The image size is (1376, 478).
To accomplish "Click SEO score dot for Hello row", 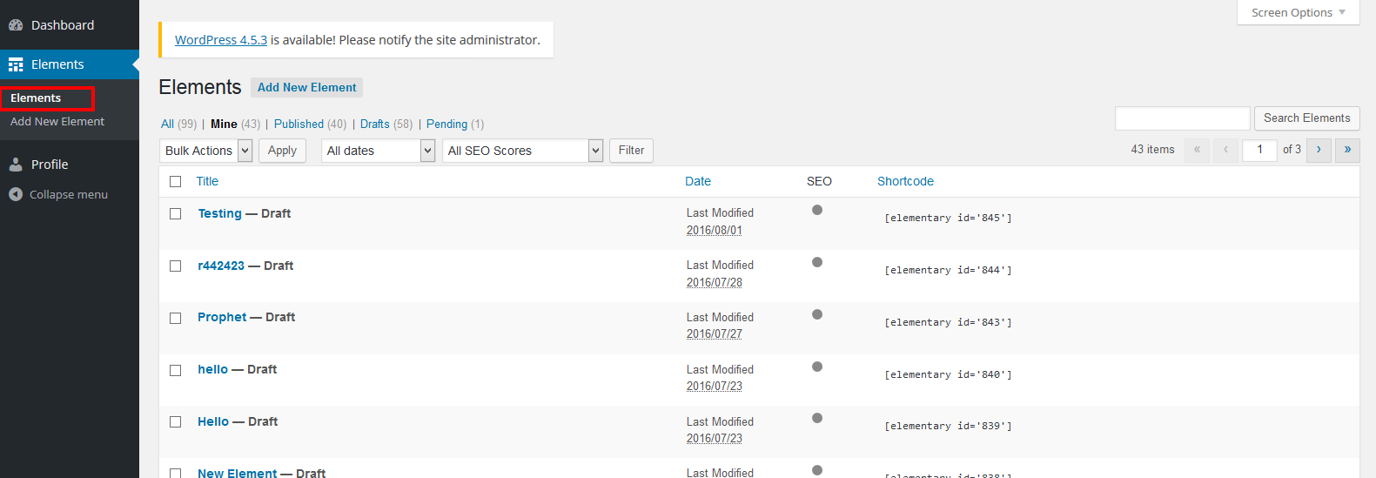I will coord(817,418).
